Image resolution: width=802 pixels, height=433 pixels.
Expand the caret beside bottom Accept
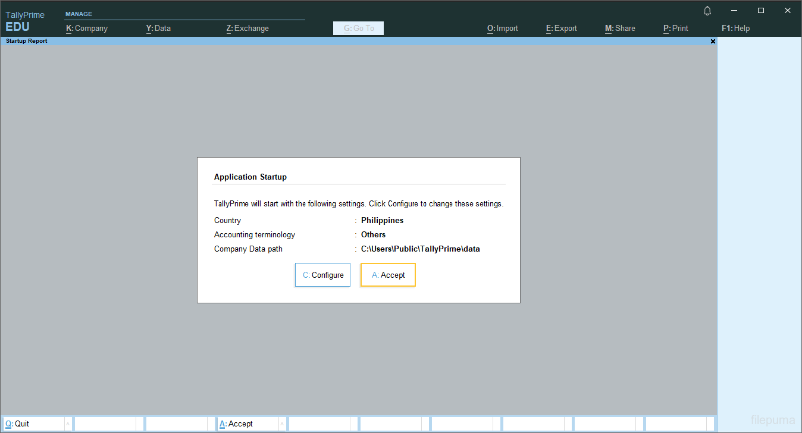click(281, 424)
